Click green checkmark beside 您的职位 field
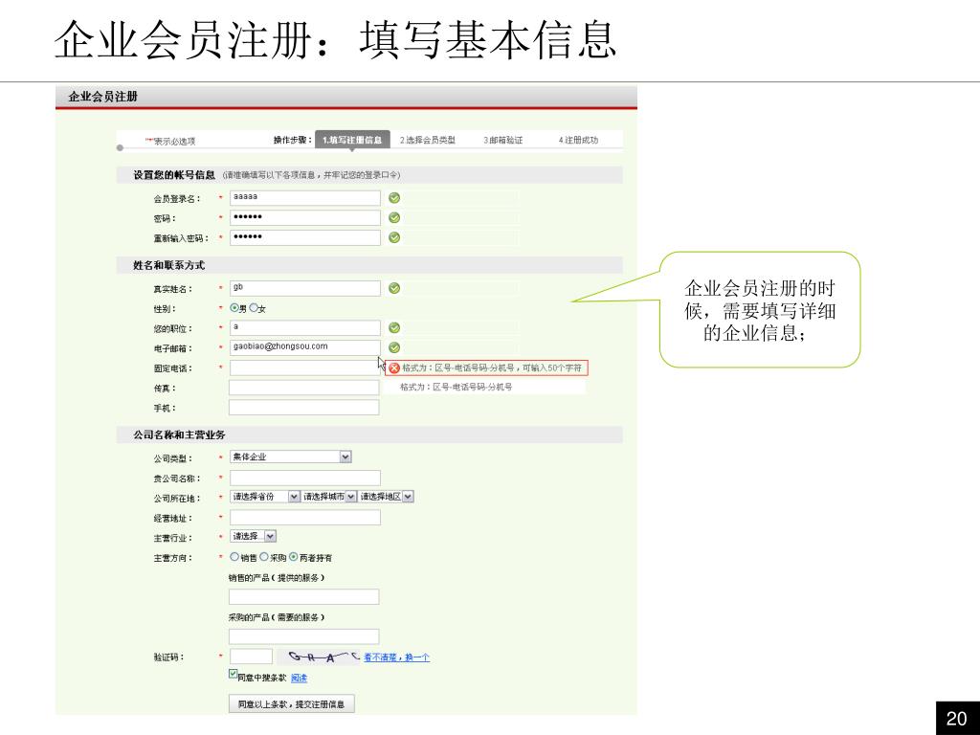The image size is (980, 735). (x=394, y=328)
